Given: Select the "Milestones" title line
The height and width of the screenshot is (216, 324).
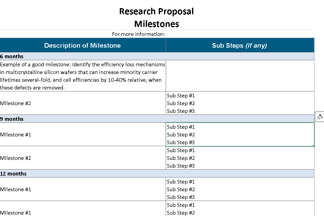Looking at the screenshot, I should point(156,24).
